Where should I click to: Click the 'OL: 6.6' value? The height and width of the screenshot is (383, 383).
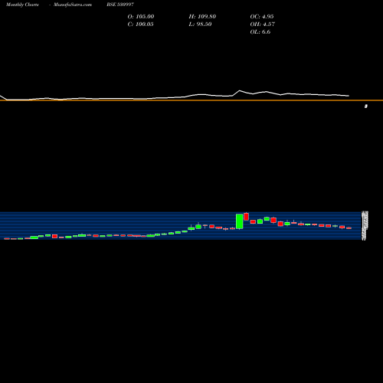coord(260,32)
